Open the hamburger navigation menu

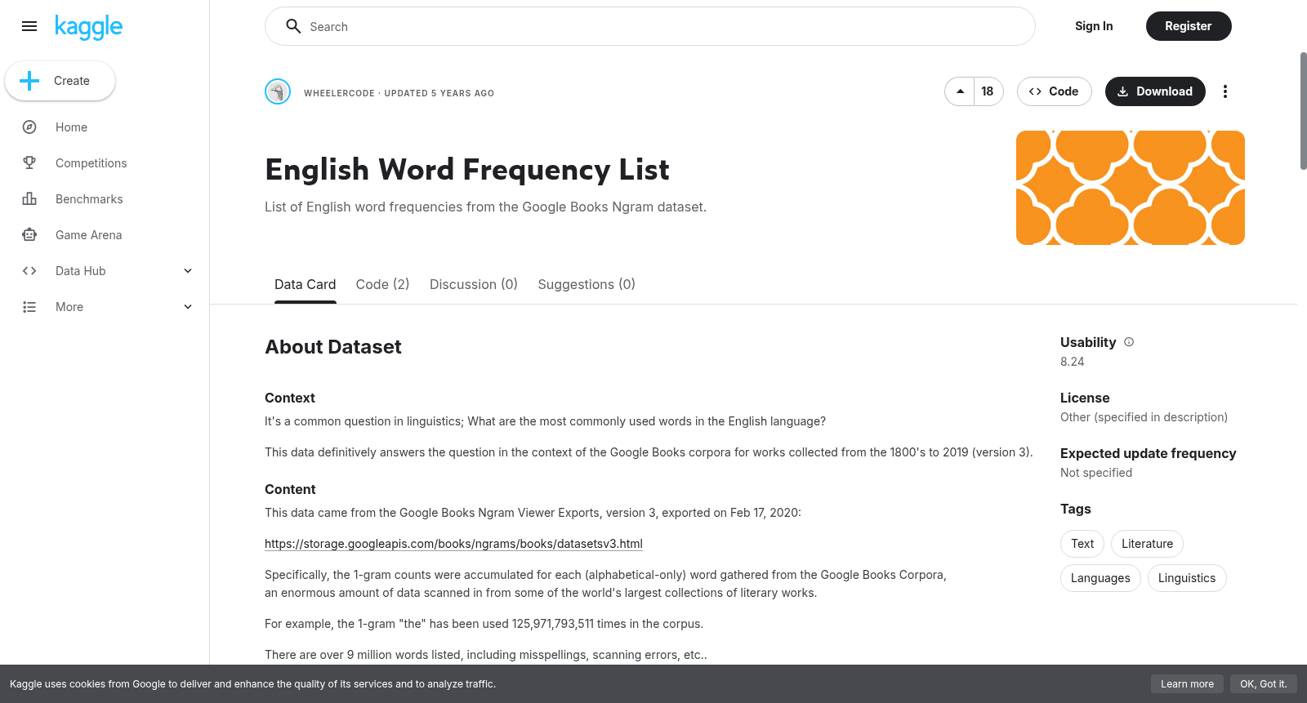pos(29,26)
